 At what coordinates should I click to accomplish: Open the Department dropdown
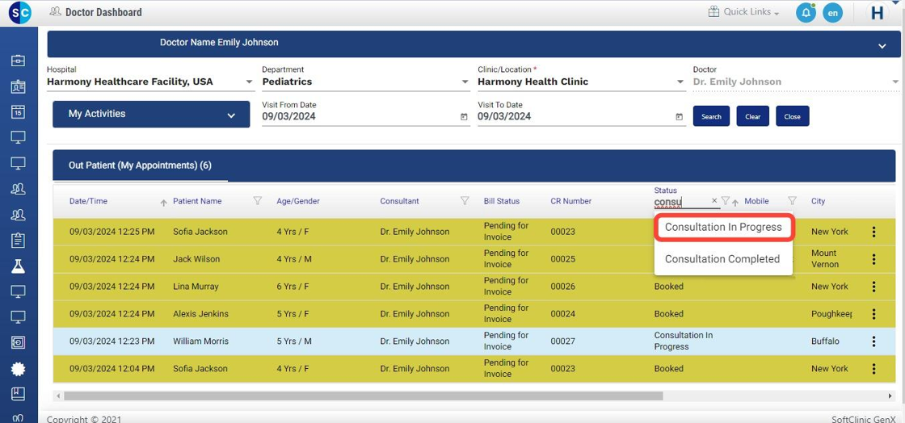(366, 82)
